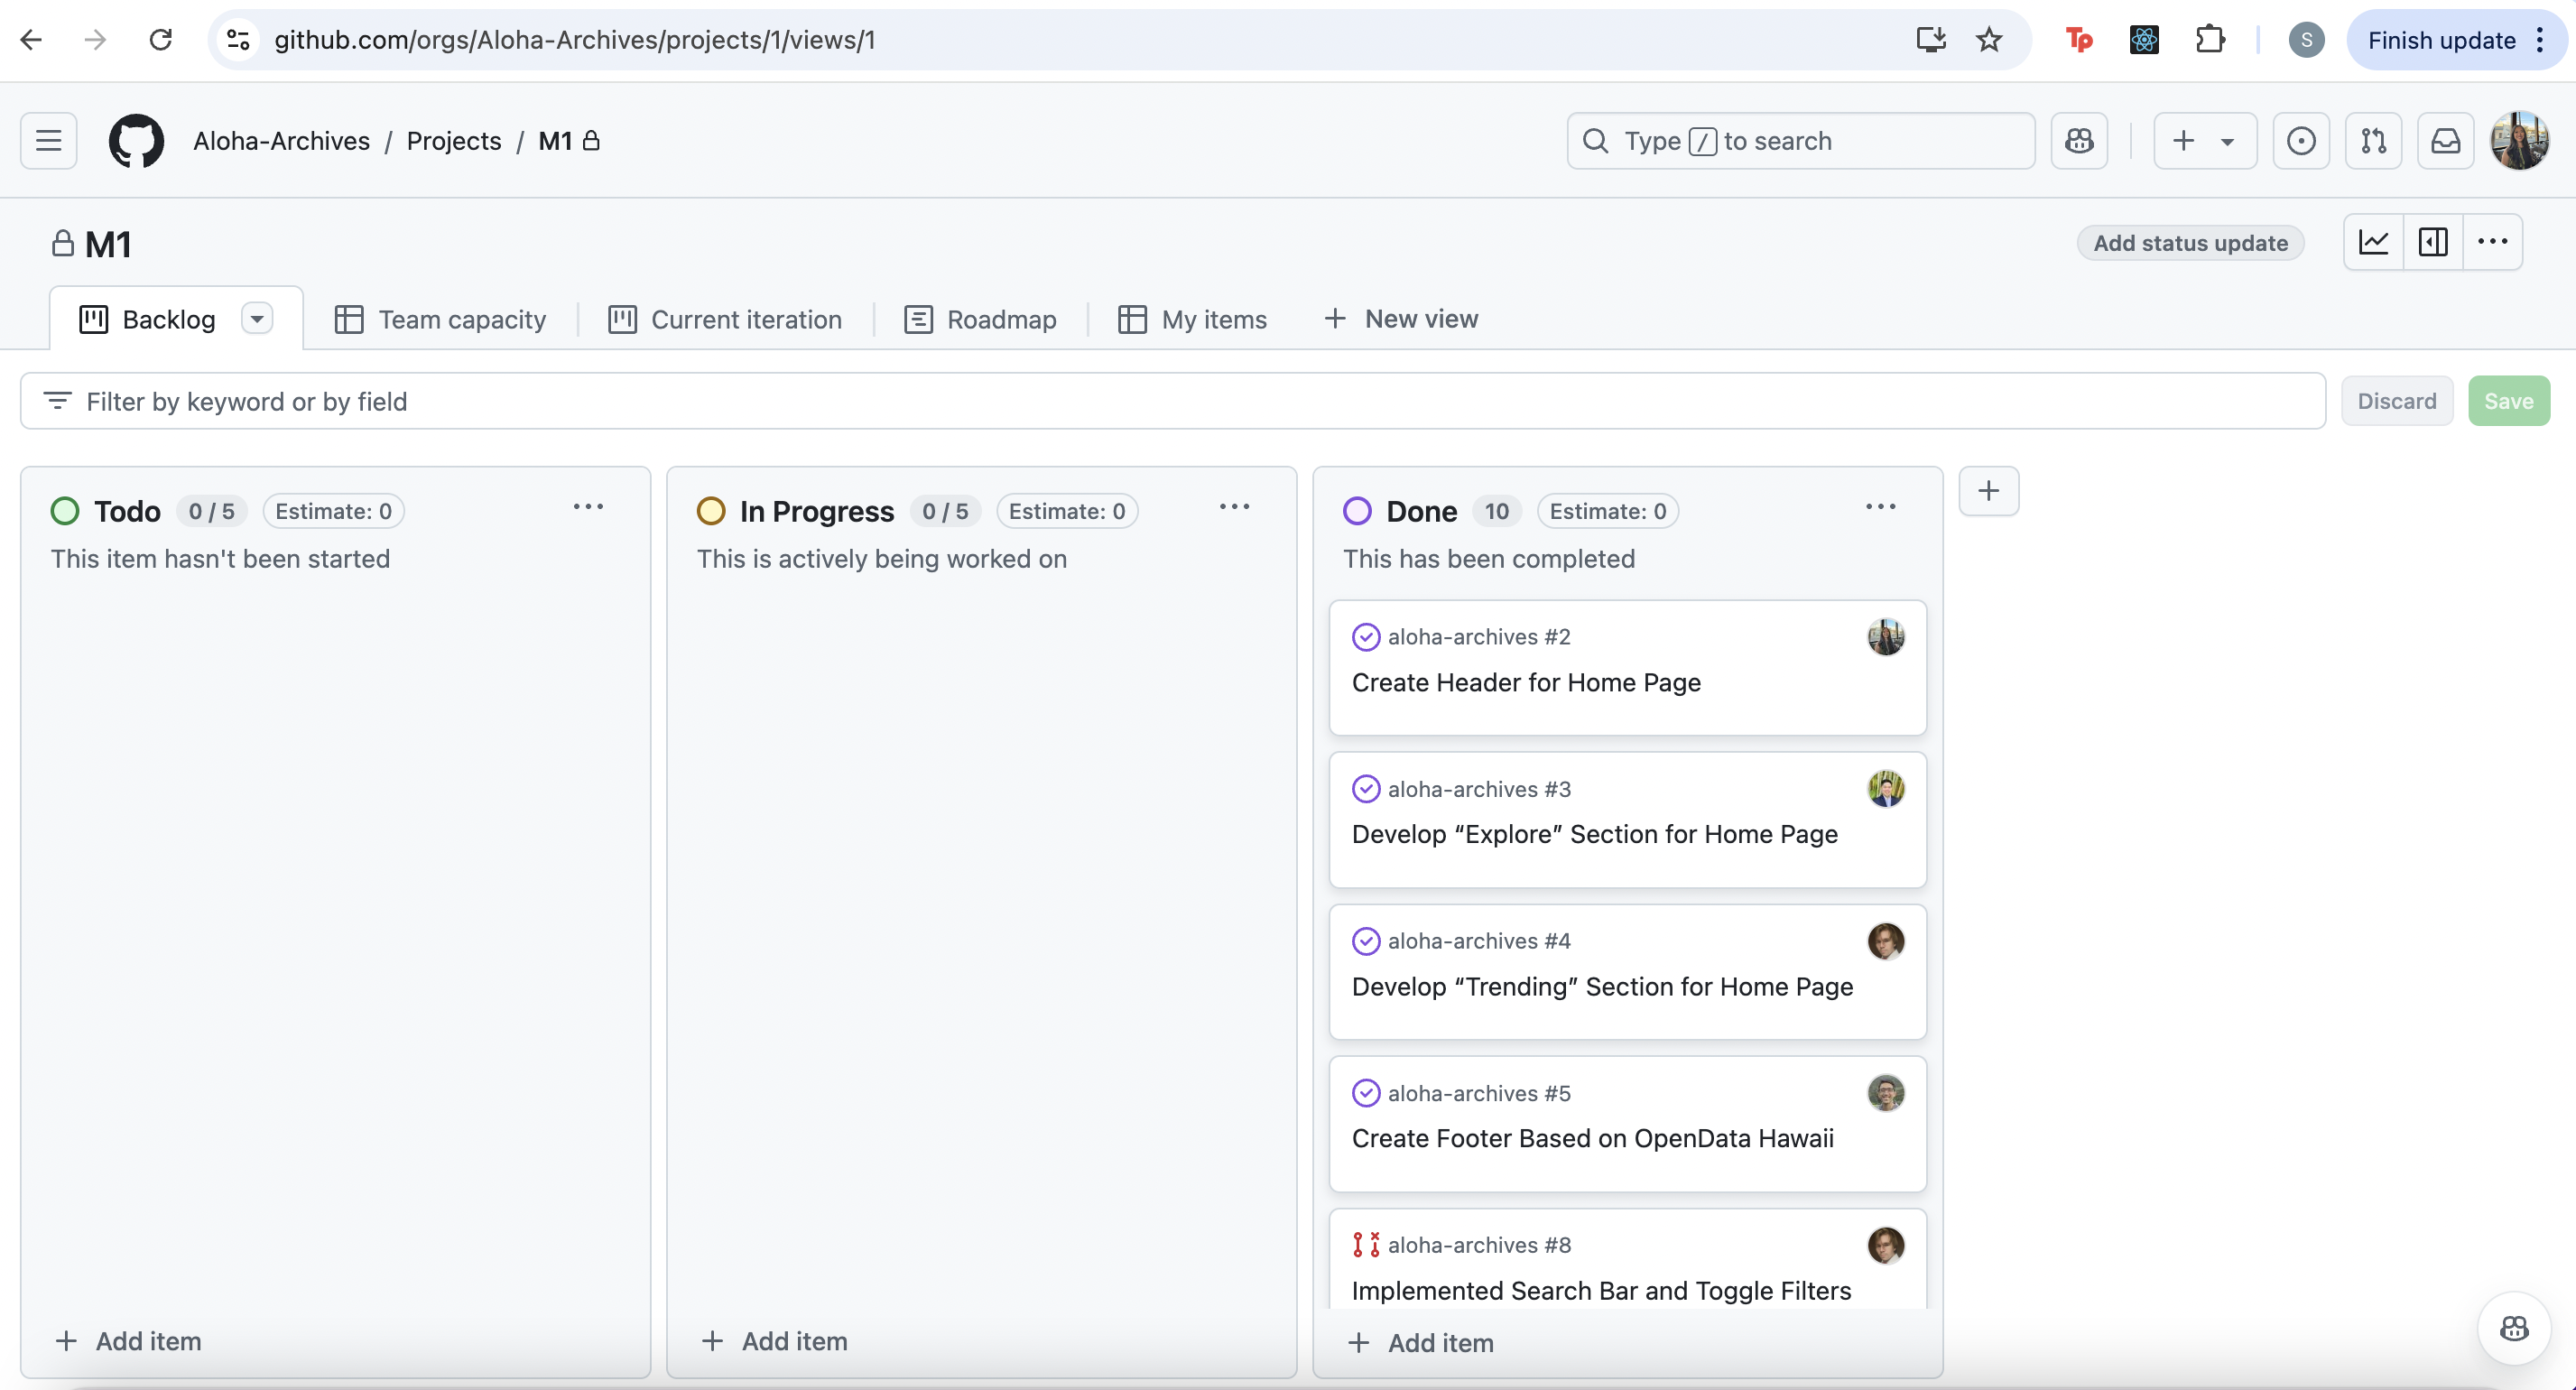Add a new column with plus button
Screen dimensions: 2576x1390
pyautogui.click(x=1989, y=491)
